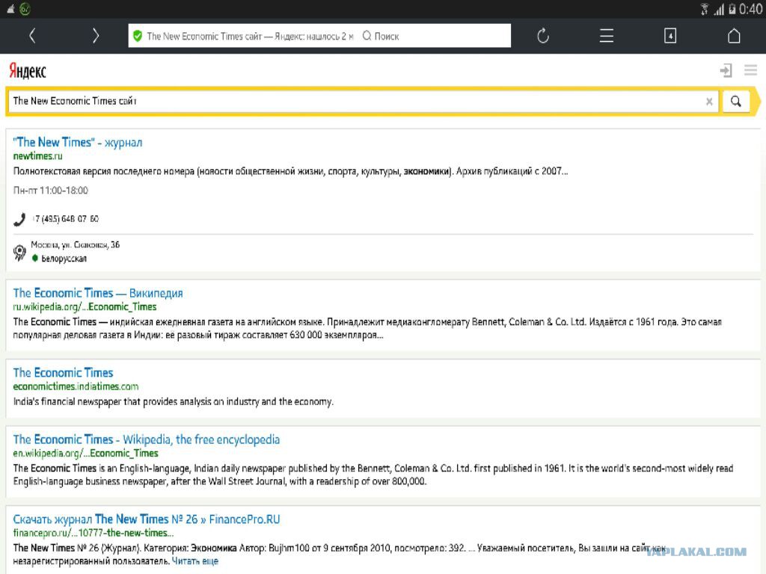Image resolution: width=766 pixels, height=574 pixels.
Task: Tap the battery status icon
Action: pyautogui.click(x=732, y=9)
